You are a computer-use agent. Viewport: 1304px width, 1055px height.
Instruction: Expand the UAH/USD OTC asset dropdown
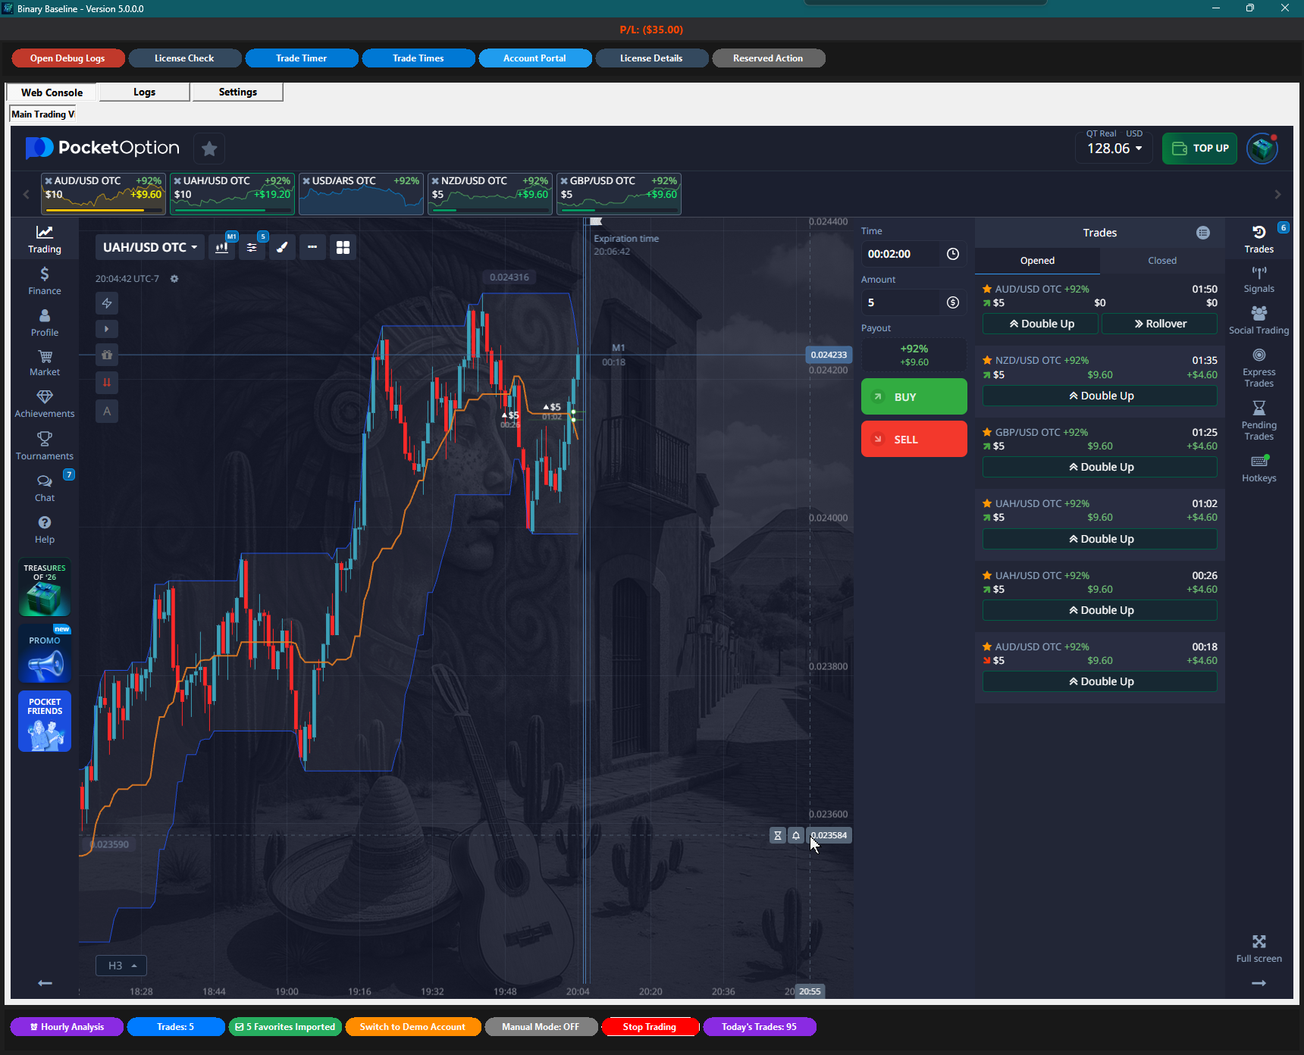(150, 248)
